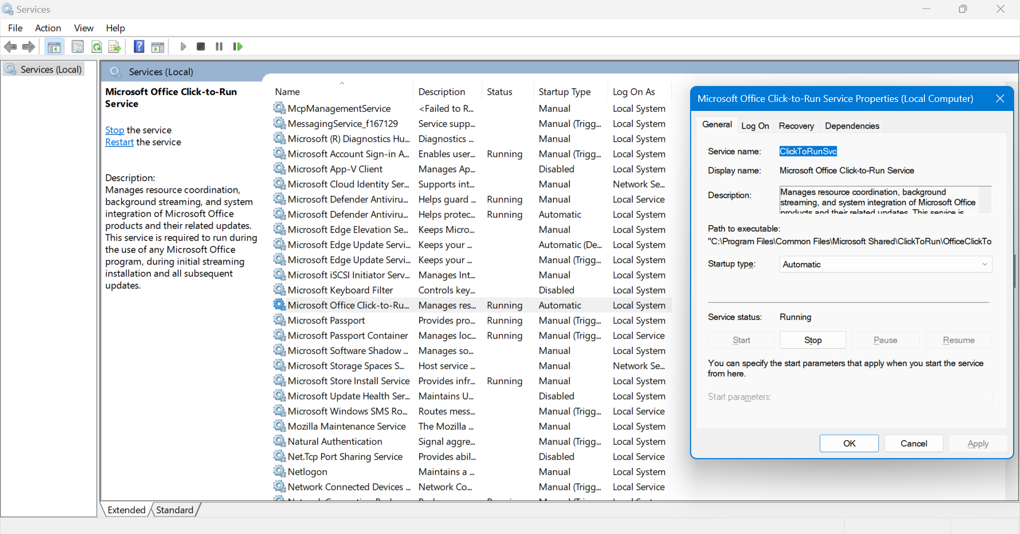1020x534 pixels.
Task: Select the Microsoft Office Click-to-Run service row
Action: pos(472,305)
